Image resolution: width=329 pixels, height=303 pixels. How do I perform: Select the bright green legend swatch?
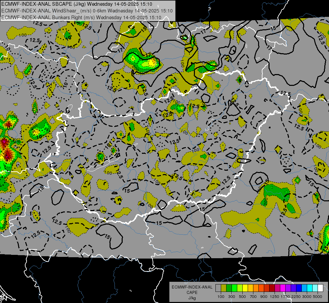click(x=234, y=288)
